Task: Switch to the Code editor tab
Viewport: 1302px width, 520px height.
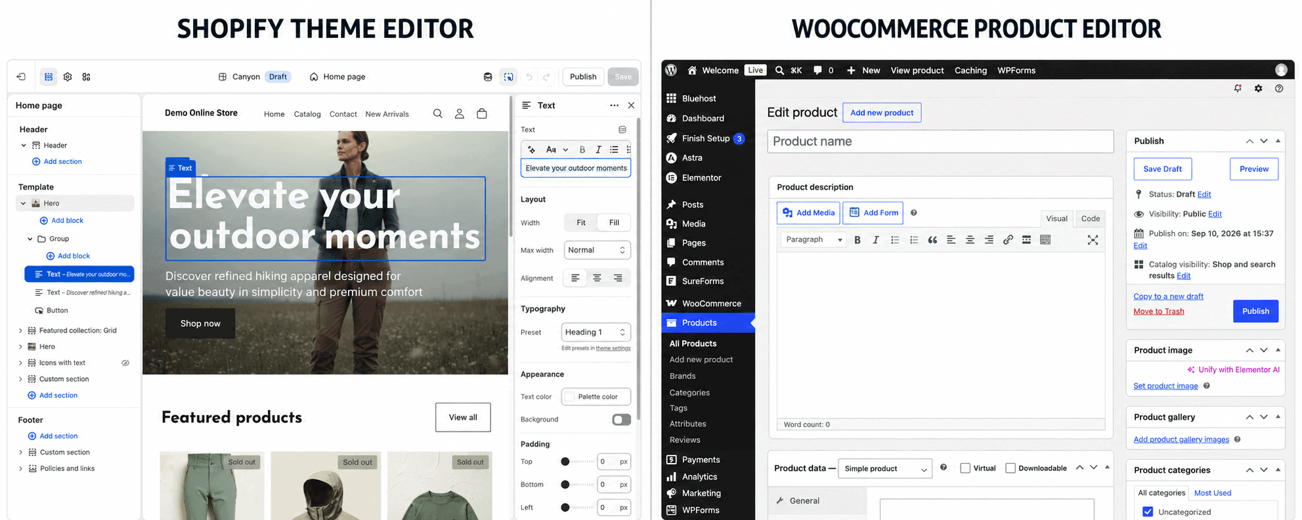Action: pyautogui.click(x=1091, y=219)
